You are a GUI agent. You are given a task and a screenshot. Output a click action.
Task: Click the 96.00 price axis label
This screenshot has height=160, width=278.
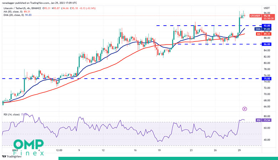[x=267, y=13]
